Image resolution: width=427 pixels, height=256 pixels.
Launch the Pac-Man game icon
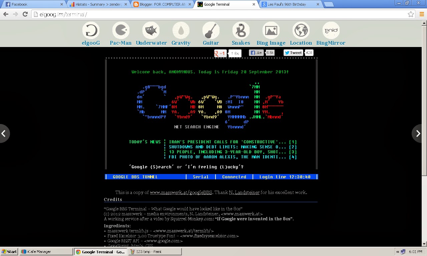(121, 31)
